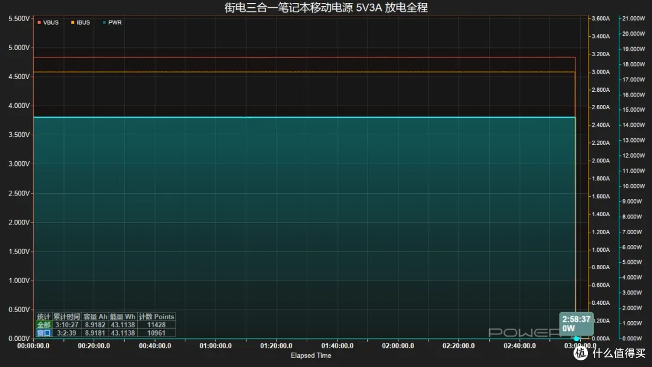652x367 pixels.
Task: Toggle the PWR series in the legend
Action: click(x=112, y=22)
